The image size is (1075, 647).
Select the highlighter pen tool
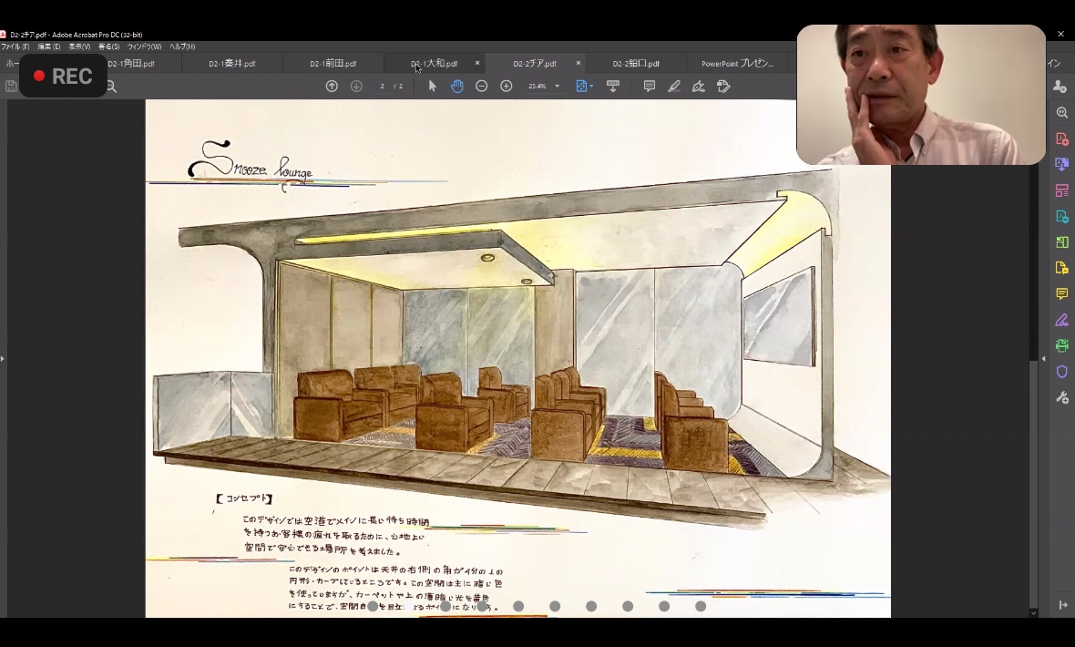(674, 86)
